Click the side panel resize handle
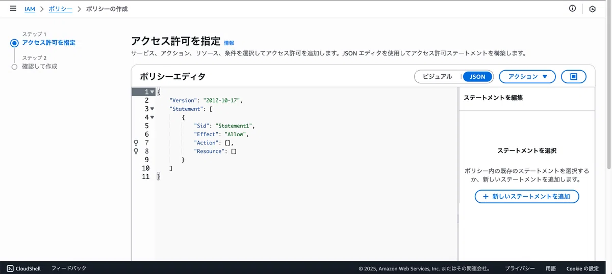612x274 pixels. [457, 219]
